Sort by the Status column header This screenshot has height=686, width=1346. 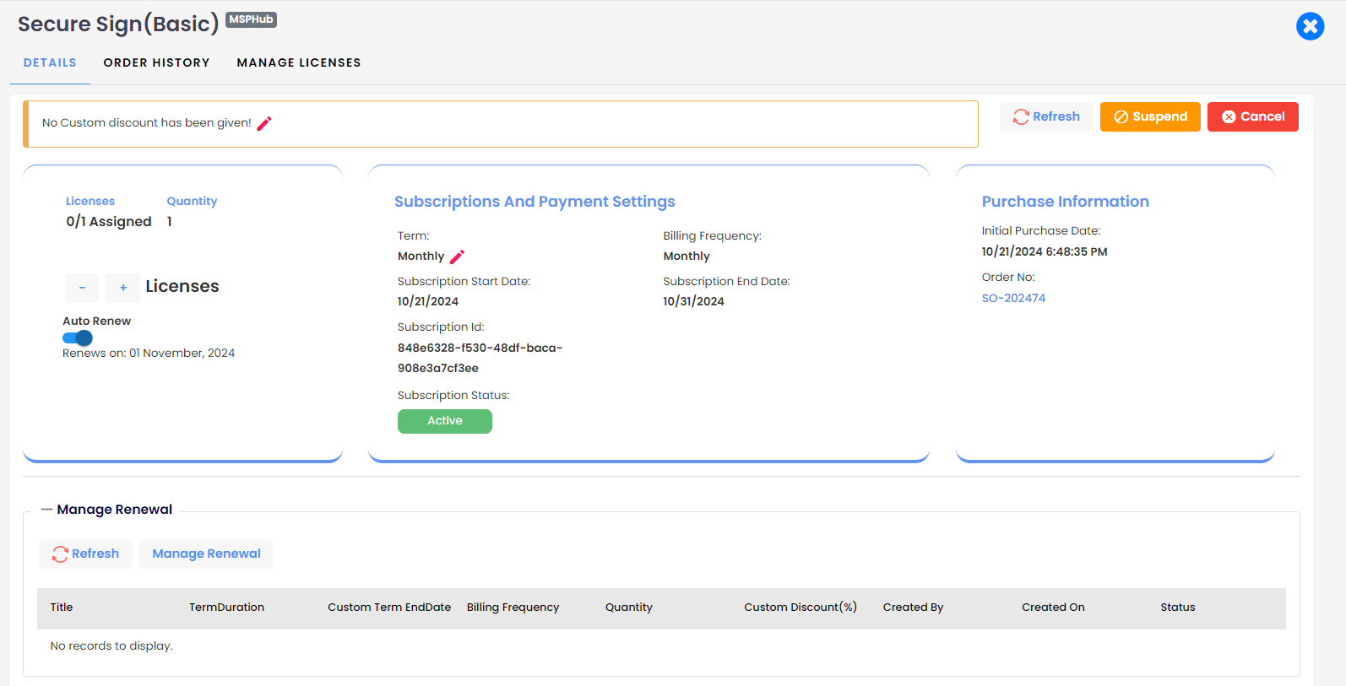point(1177,608)
